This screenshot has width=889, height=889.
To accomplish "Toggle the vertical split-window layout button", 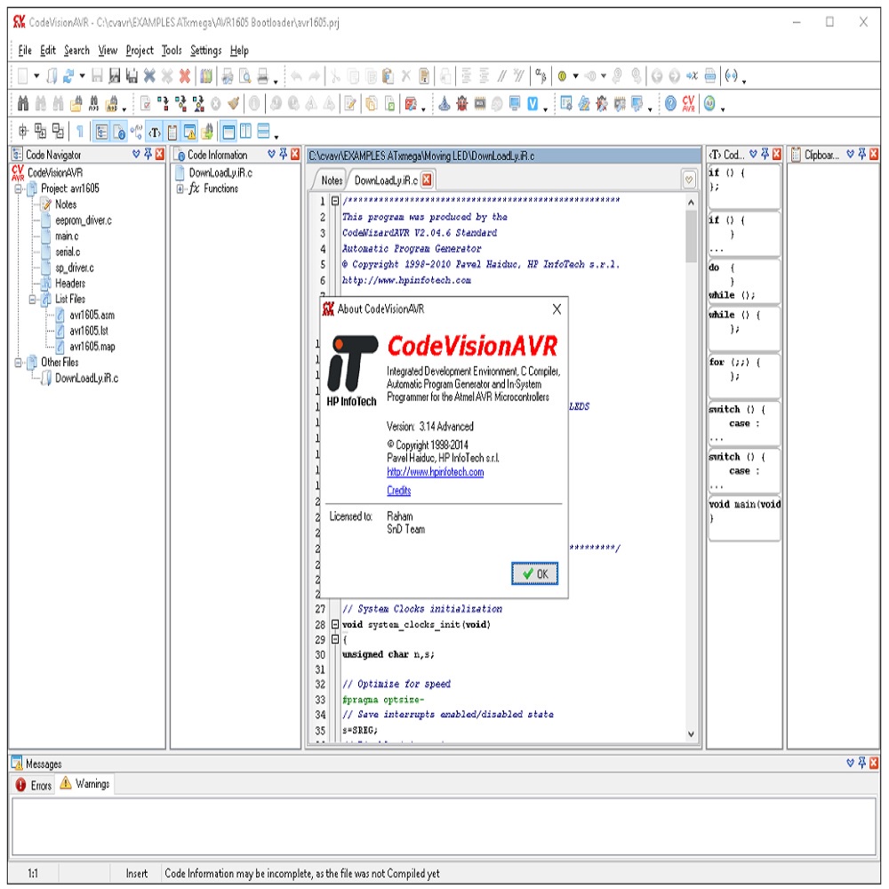I will pyautogui.click(x=245, y=132).
